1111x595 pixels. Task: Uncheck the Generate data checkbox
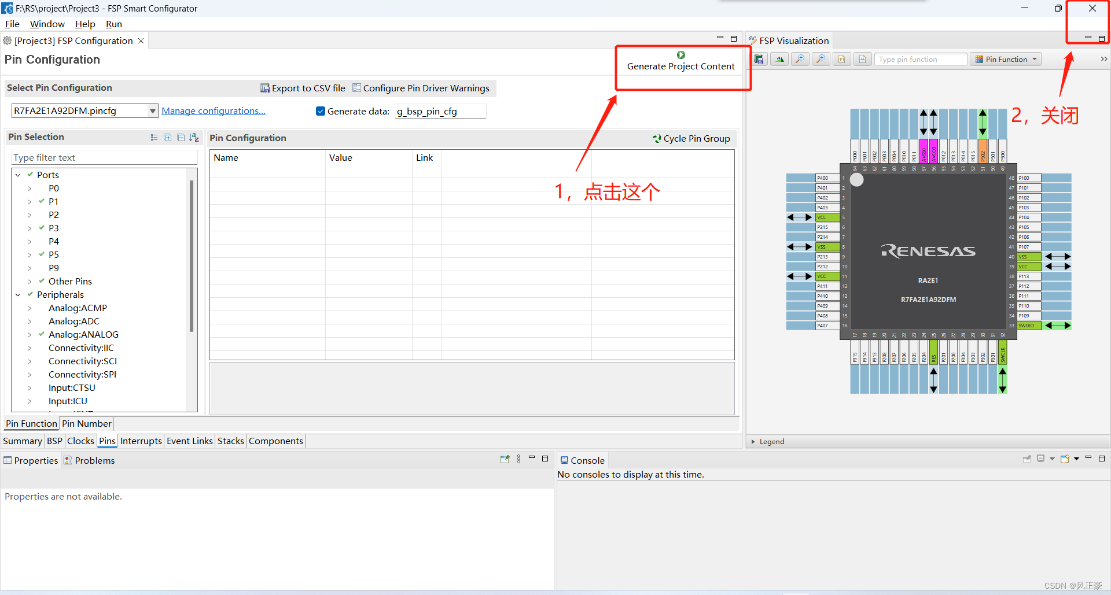(x=321, y=111)
